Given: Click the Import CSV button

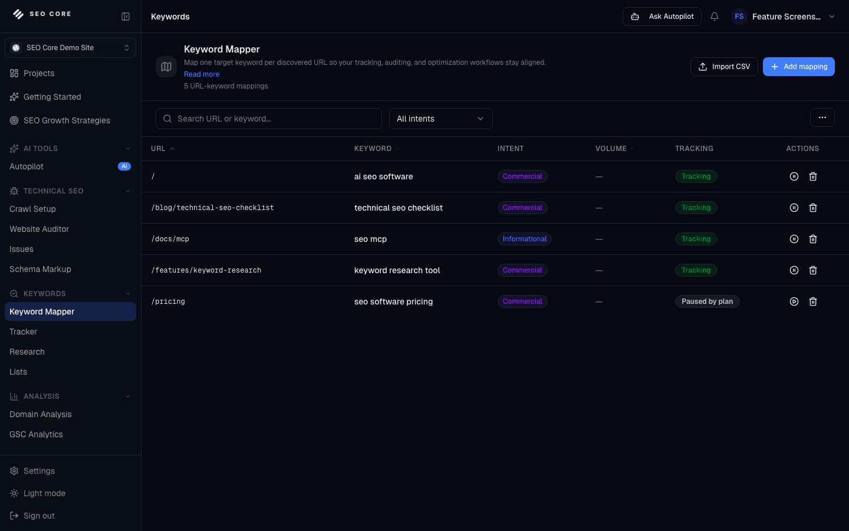Looking at the screenshot, I should [724, 67].
